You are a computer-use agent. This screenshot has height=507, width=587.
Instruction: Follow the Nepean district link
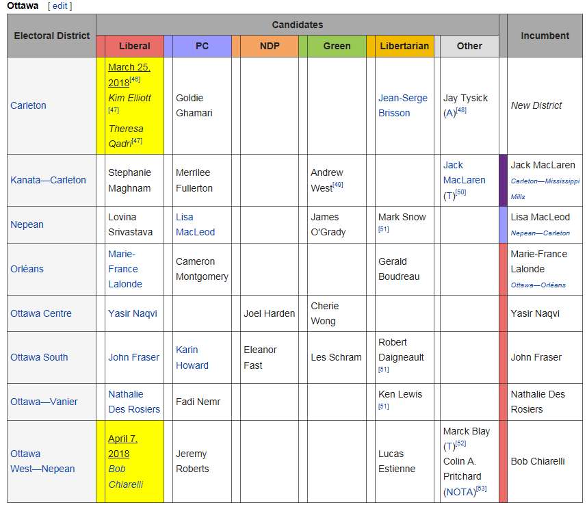[x=27, y=224]
